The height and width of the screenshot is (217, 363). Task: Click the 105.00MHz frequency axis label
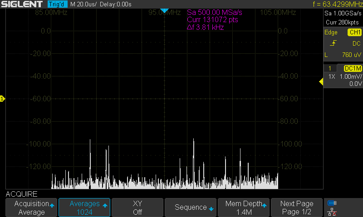pyautogui.click(x=278, y=13)
